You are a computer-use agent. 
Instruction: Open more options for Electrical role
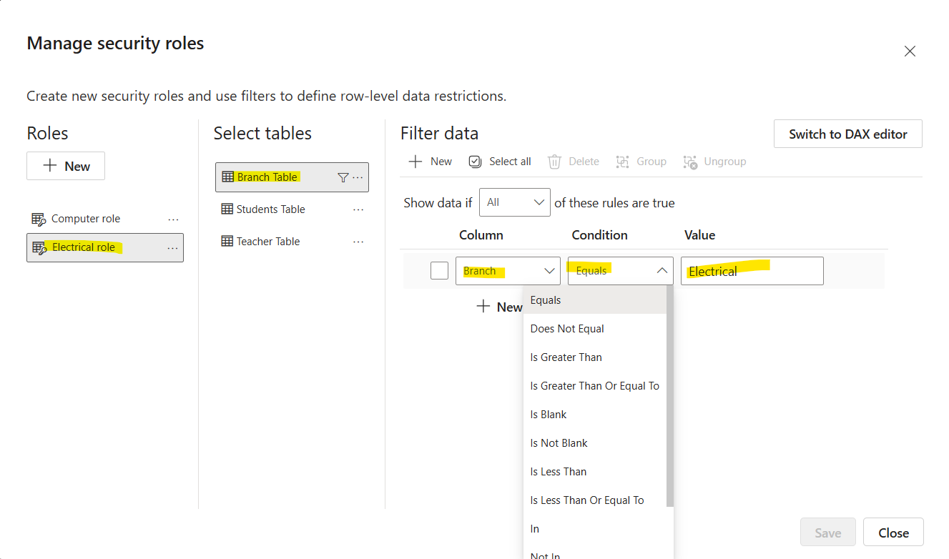tap(172, 247)
